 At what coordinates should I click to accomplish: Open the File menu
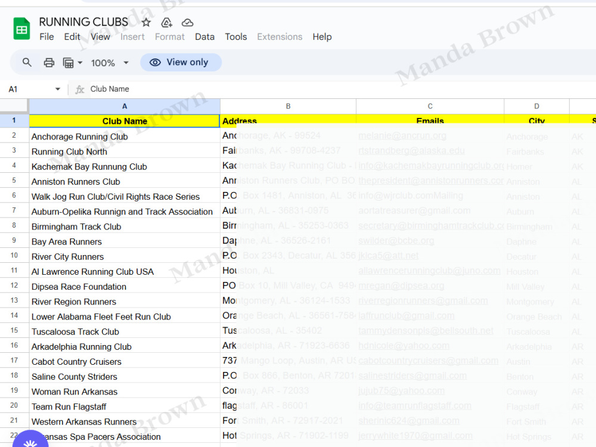pos(46,37)
